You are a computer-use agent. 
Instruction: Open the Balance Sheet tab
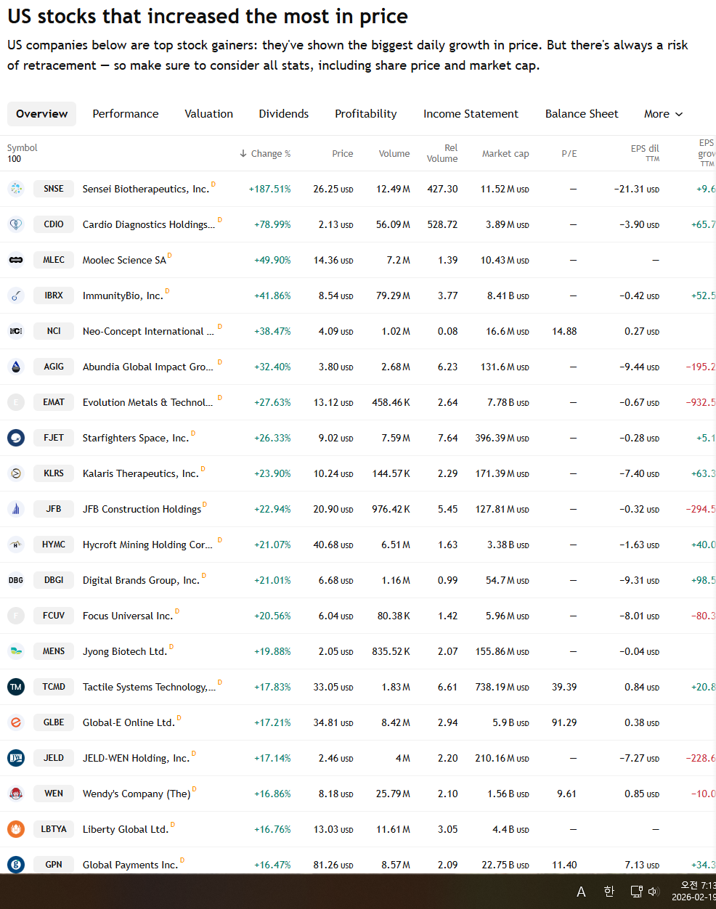tap(582, 114)
